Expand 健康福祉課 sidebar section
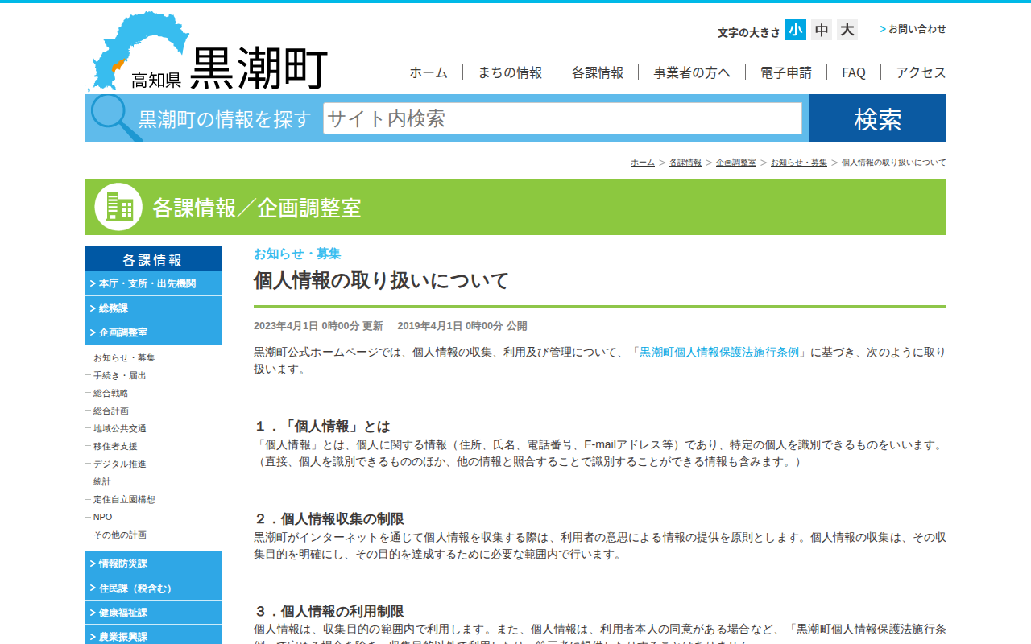This screenshot has height=644, width=1031. click(x=153, y=613)
